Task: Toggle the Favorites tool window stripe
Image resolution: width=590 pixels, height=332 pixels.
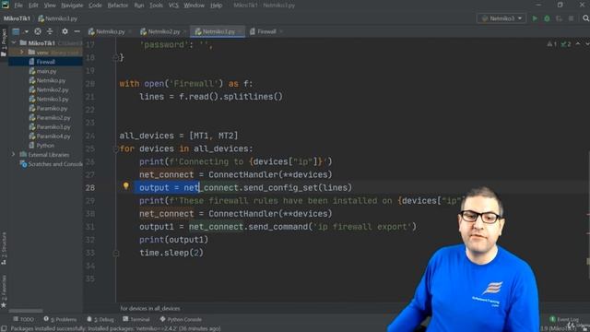Action: [x=4, y=290]
